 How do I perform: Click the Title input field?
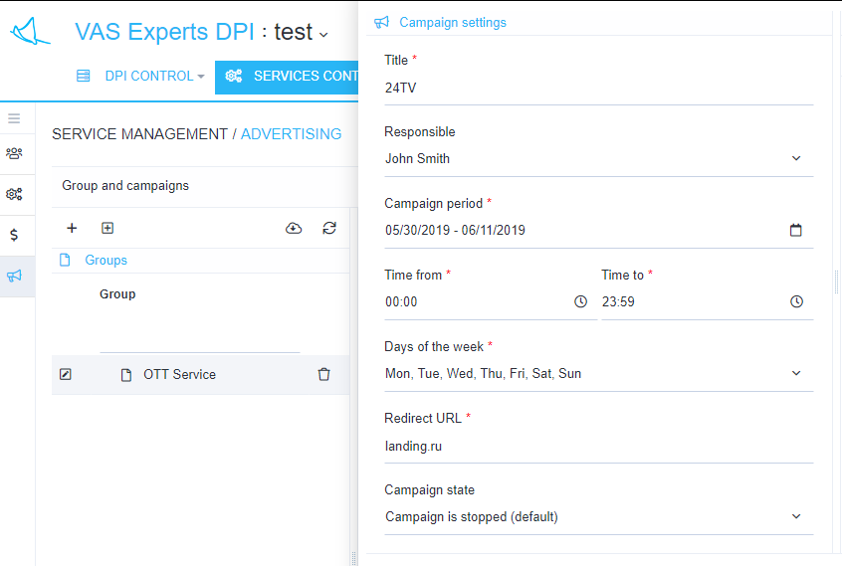(597, 88)
